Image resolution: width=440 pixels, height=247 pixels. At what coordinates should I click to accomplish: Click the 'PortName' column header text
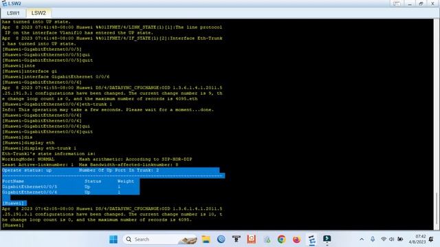pos(13,181)
